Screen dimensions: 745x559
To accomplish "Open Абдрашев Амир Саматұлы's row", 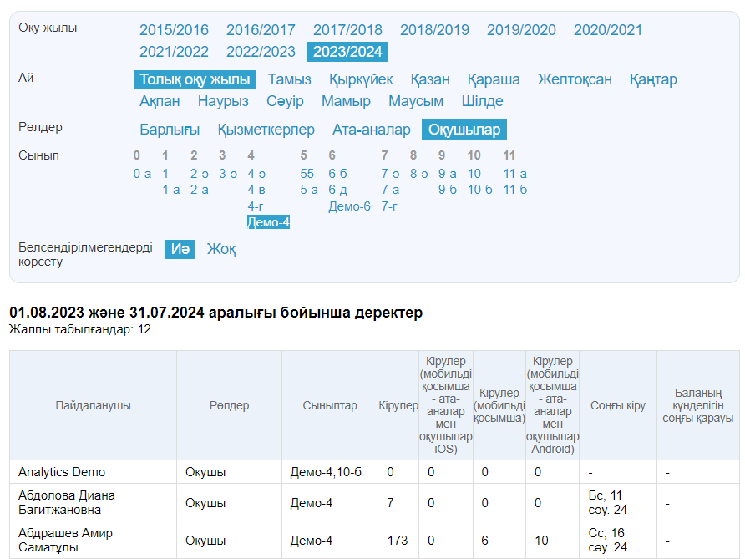I will tap(65, 540).
